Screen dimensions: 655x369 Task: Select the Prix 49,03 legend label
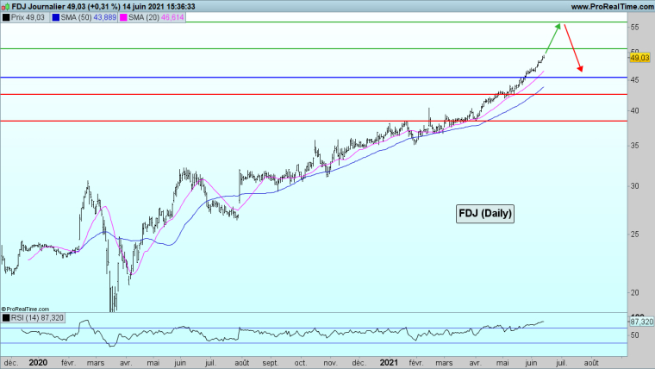point(28,17)
